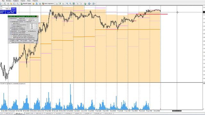Add indicator with the green plus icon

85,4
